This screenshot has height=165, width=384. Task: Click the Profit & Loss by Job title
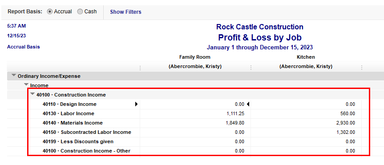[x=260, y=37]
